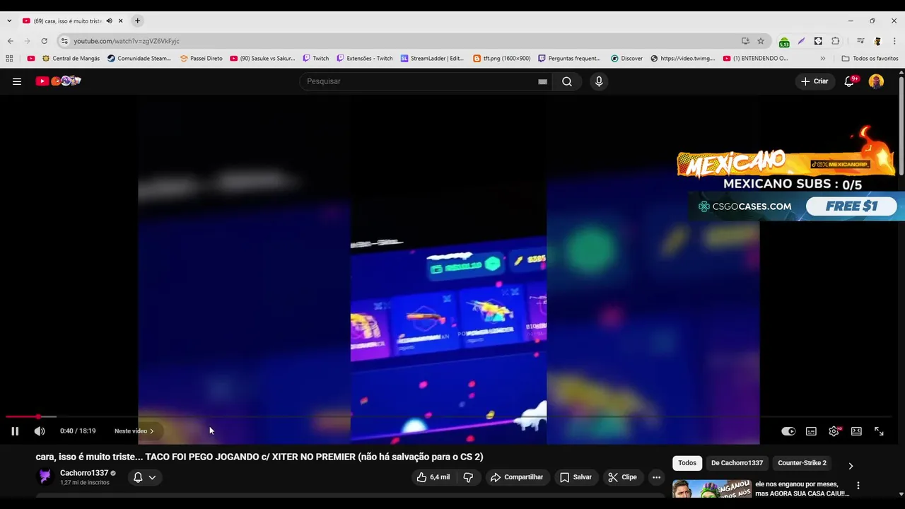Image resolution: width=905 pixels, height=509 pixels.
Task: Open Chrome profile avatar in toolbar
Action: coord(877,41)
